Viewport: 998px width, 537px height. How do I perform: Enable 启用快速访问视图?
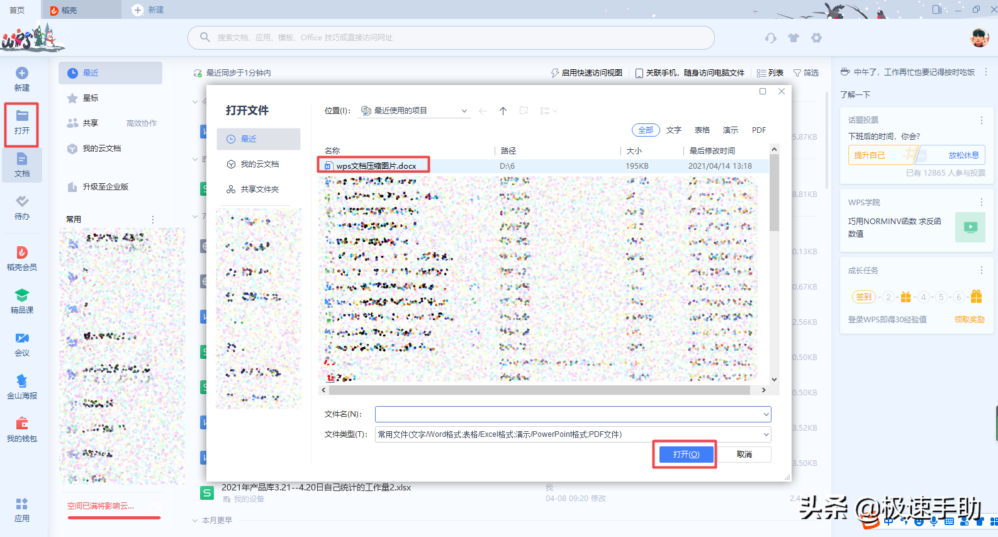pos(586,73)
